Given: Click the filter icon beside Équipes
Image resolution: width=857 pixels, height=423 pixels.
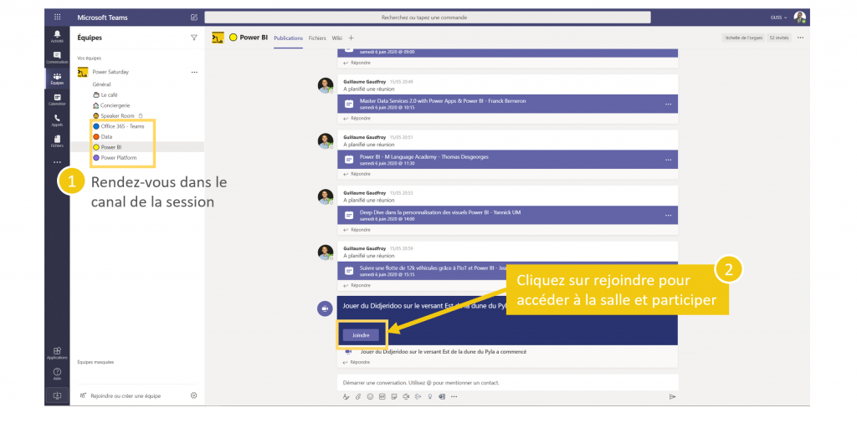Looking at the screenshot, I should click(194, 38).
